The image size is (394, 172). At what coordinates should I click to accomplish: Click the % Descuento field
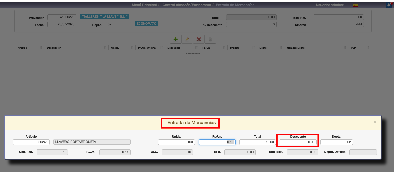coord(251,24)
